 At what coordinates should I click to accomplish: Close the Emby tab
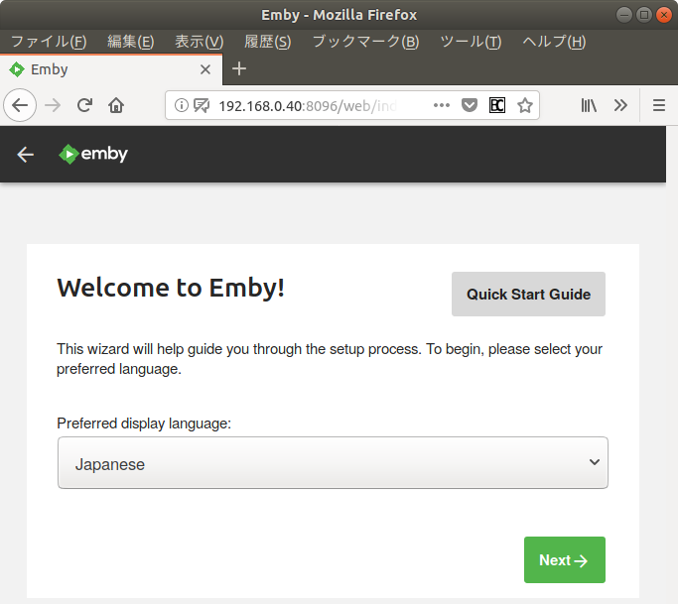point(205,69)
